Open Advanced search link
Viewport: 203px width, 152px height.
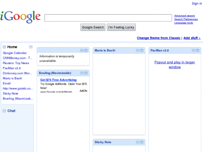click(x=185, y=16)
